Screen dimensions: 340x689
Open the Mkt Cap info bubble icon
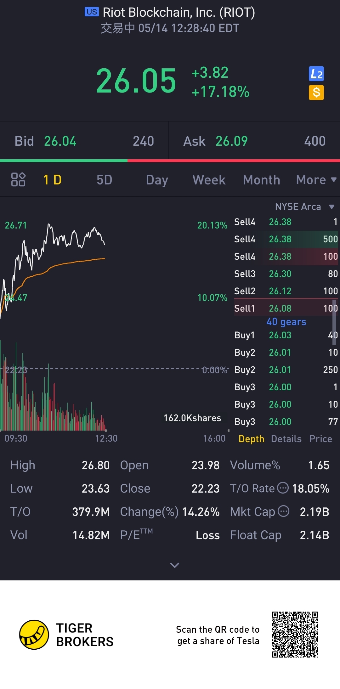click(x=284, y=511)
